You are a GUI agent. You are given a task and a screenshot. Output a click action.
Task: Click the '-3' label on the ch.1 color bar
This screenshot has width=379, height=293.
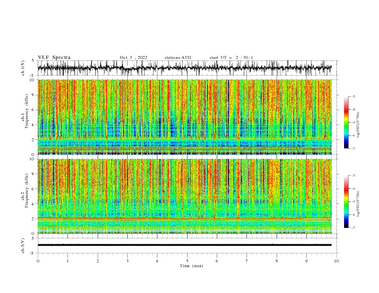(353, 96)
